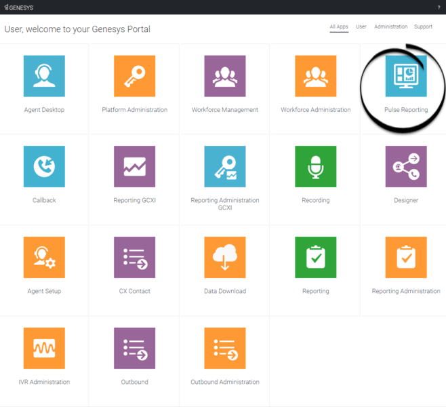
Task: Open the Callback phone icon
Action: click(44, 166)
